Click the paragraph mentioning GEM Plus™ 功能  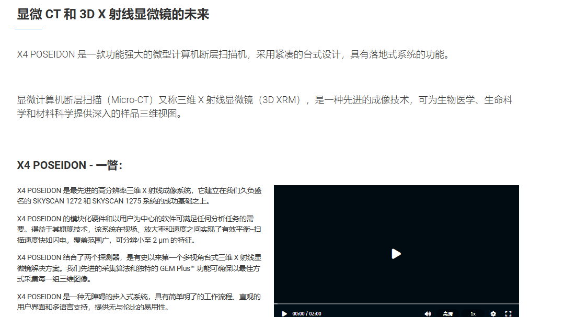[139, 268]
